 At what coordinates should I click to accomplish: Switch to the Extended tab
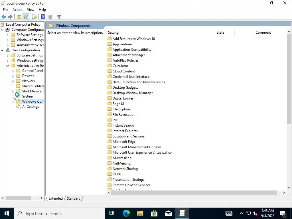(x=56, y=198)
